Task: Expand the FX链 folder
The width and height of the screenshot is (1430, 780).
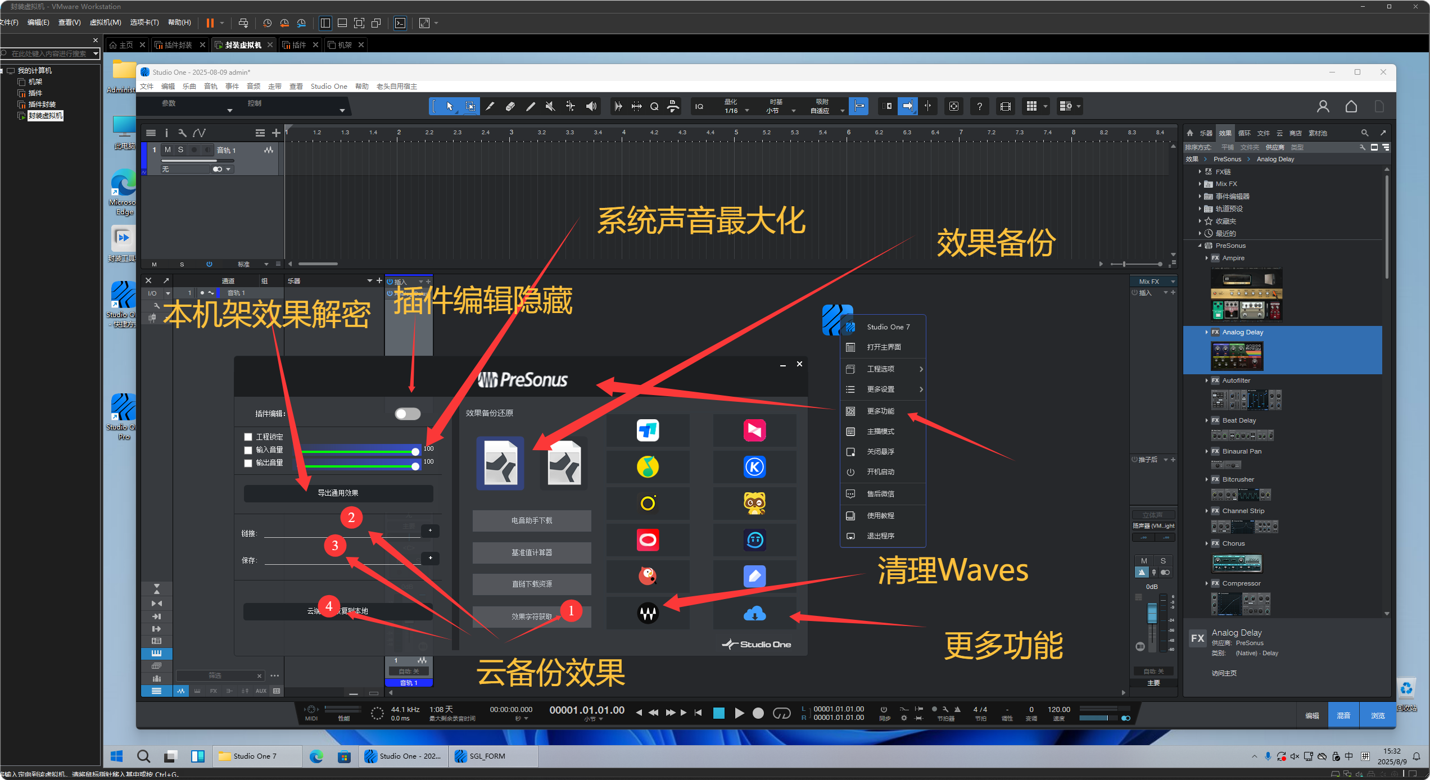Action: (x=1200, y=171)
